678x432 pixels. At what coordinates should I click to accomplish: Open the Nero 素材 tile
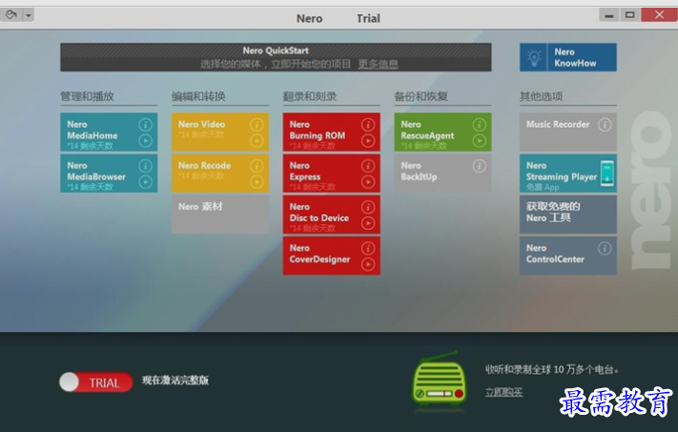coord(220,215)
